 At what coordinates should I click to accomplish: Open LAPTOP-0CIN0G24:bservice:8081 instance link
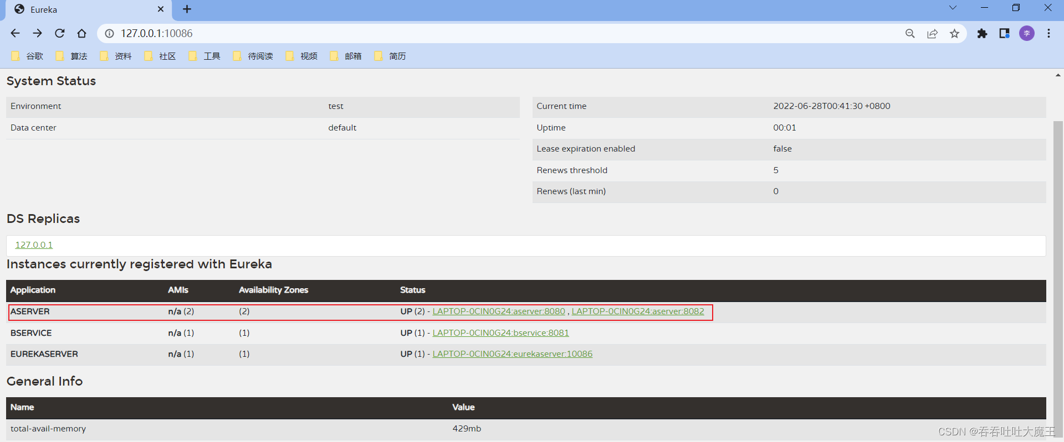500,333
